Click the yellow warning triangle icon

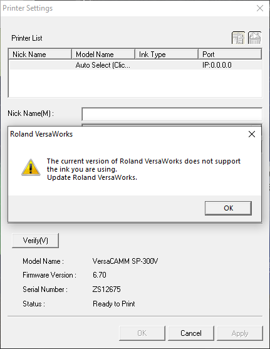[31, 167]
